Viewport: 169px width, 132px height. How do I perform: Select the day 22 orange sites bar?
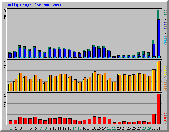pos(115,86)
